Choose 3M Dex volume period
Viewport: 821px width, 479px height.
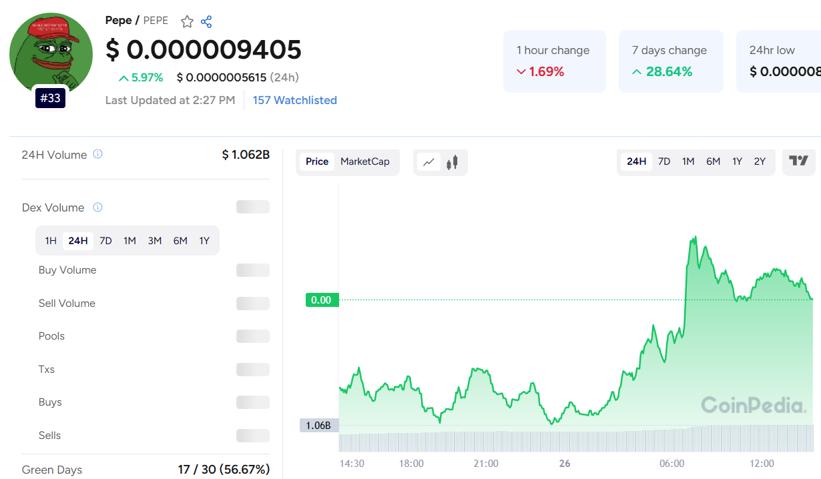[x=155, y=241]
